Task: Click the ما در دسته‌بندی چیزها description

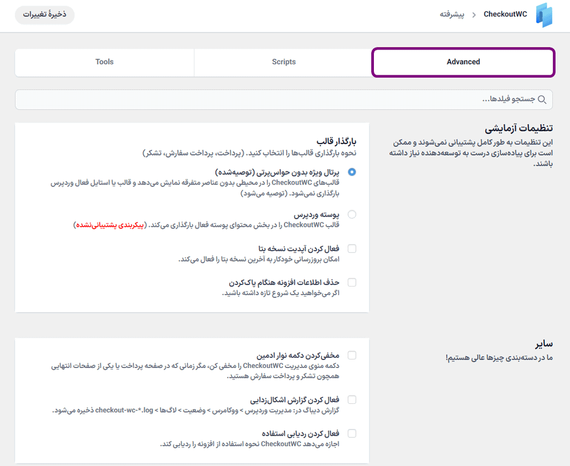Action: click(x=499, y=358)
